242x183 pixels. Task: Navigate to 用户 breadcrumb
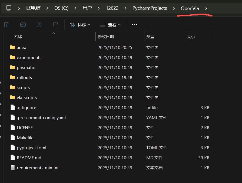click(87, 8)
